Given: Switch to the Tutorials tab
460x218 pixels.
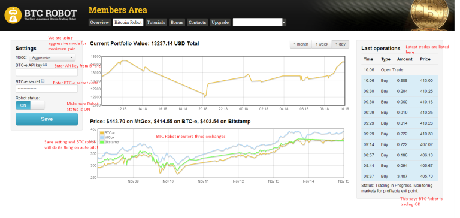Looking at the screenshot, I should pyautogui.click(x=156, y=22).
